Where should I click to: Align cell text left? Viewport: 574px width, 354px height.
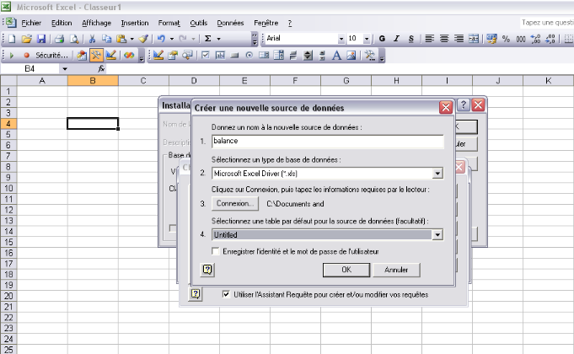[429, 39]
